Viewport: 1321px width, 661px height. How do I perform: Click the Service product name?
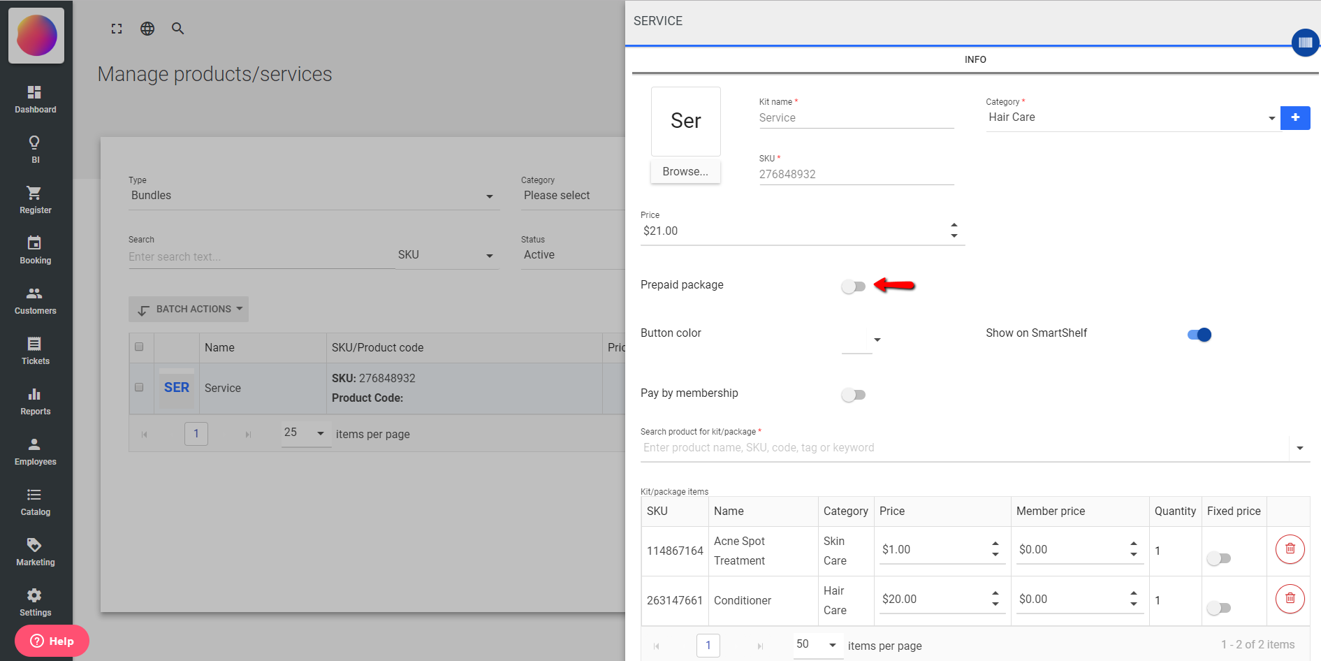click(223, 388)
